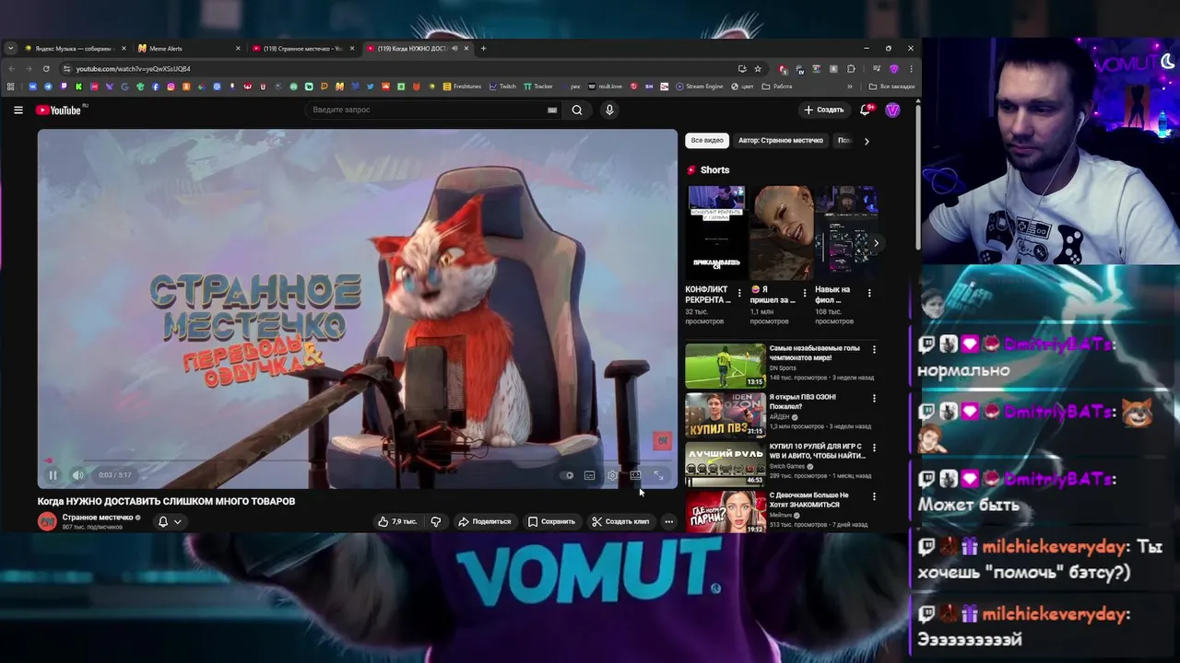Open the КУПИЛ 10 РУЛЕЙ ДЛЯ ИГР video title
The height and width of the screenshot is (663, 1180).
(x=817, y=450)
